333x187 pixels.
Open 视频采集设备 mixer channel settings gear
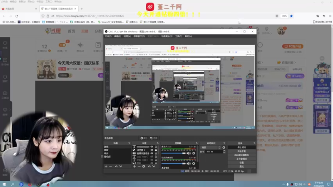click(x=194, y=163)
